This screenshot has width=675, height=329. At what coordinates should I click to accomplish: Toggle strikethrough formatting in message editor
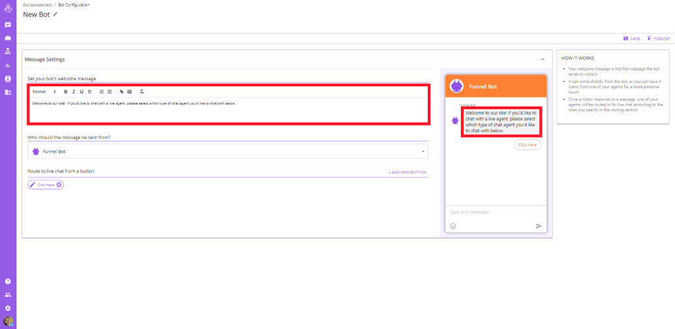coord(90,91)
